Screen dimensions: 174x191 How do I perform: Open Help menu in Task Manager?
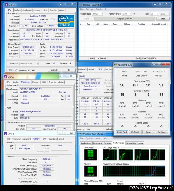[105, 138]
